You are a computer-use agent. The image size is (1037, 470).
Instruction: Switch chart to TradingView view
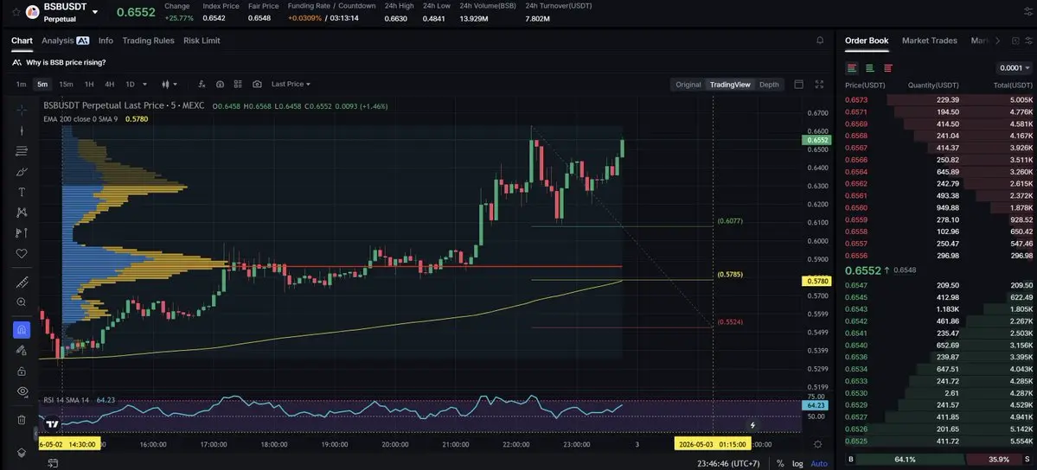pyautogui.click(x=730, y=85)
